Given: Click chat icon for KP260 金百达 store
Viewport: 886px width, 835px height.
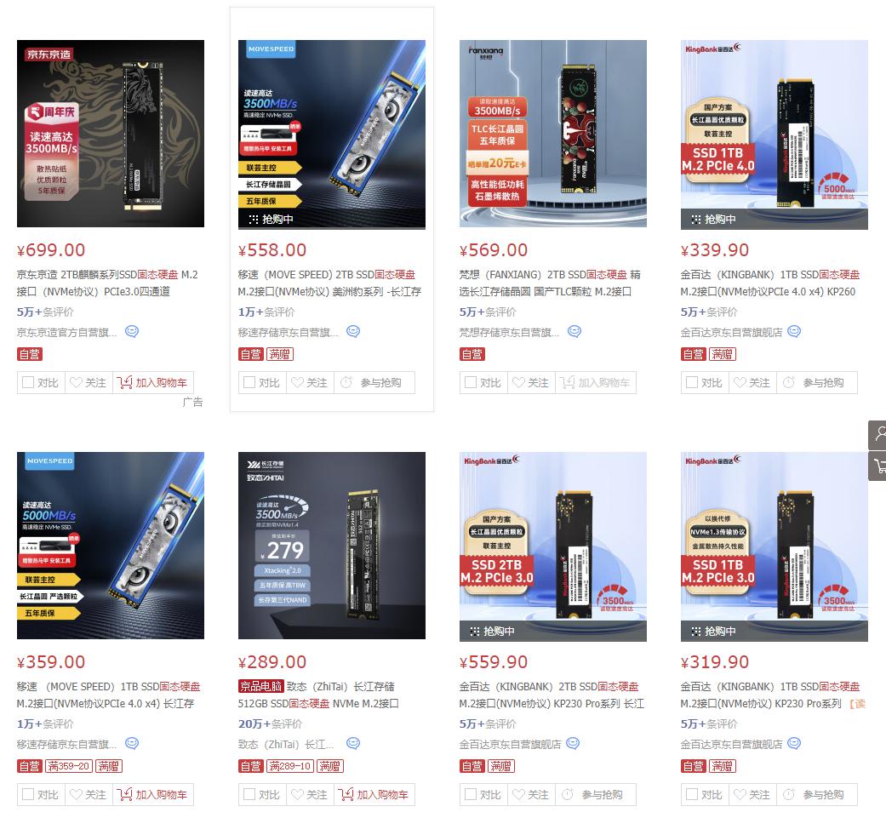Looking at the screenshot, I should [794, 332].
